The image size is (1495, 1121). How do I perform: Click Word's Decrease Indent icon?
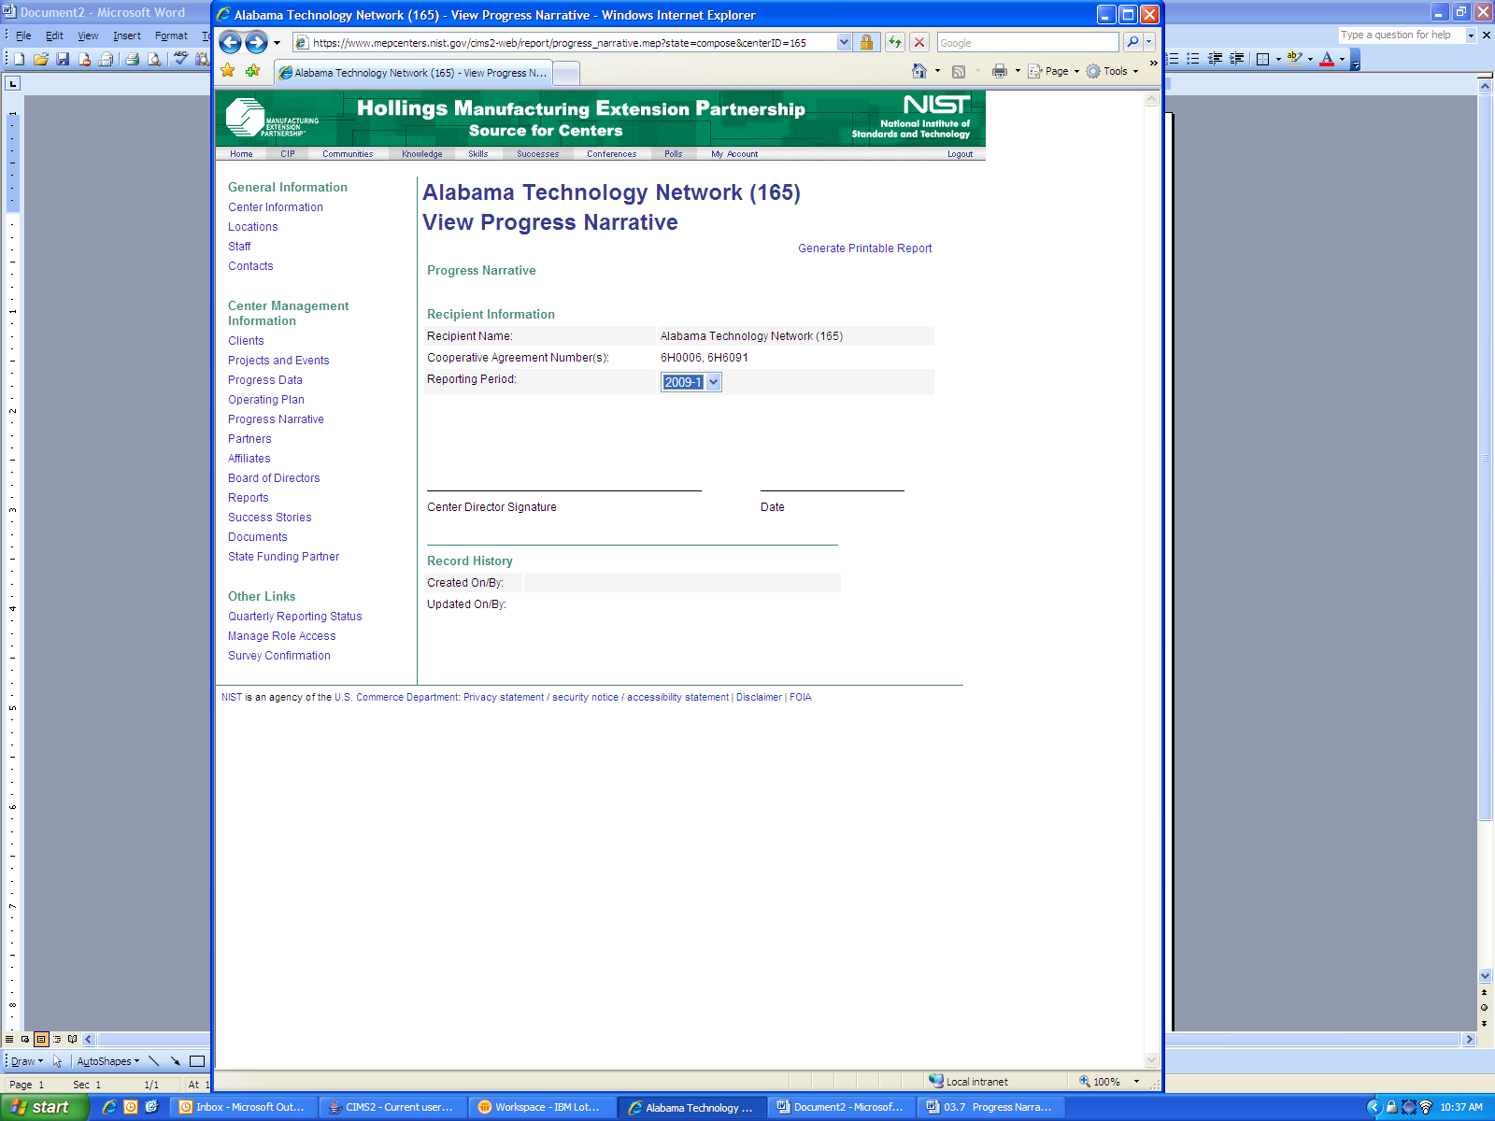(1215, 59)
